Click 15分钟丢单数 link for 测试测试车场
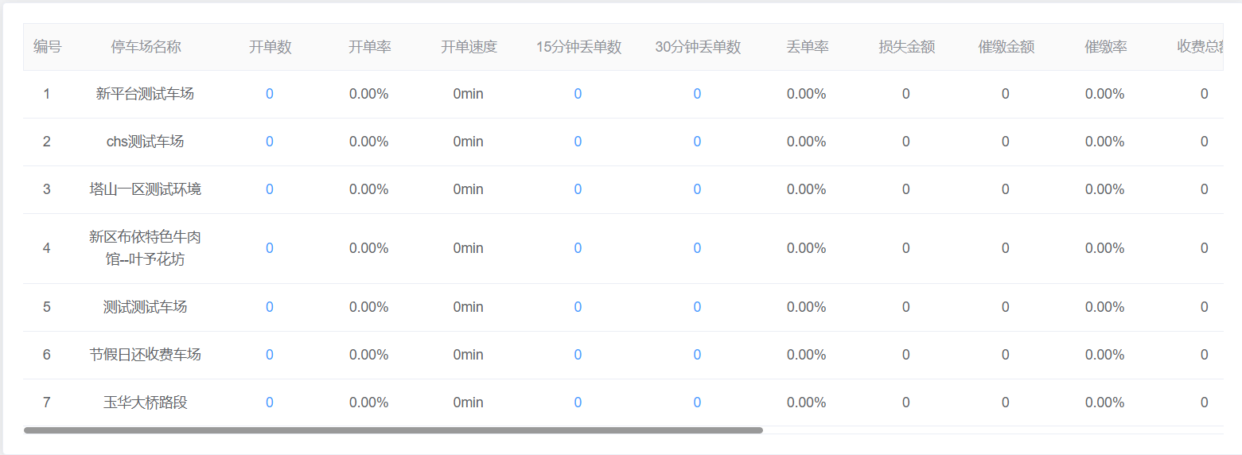 578,307
